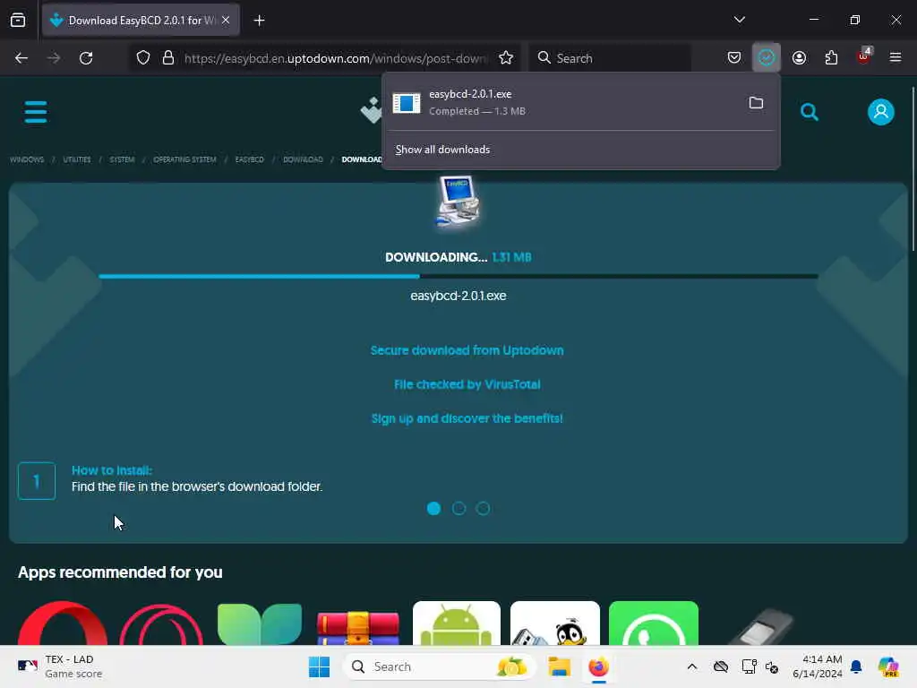Go to UTILITIES breadcrumb
The height and width of the screenshot is (688, 917).
pyautogui.click(x=77, y=159)
